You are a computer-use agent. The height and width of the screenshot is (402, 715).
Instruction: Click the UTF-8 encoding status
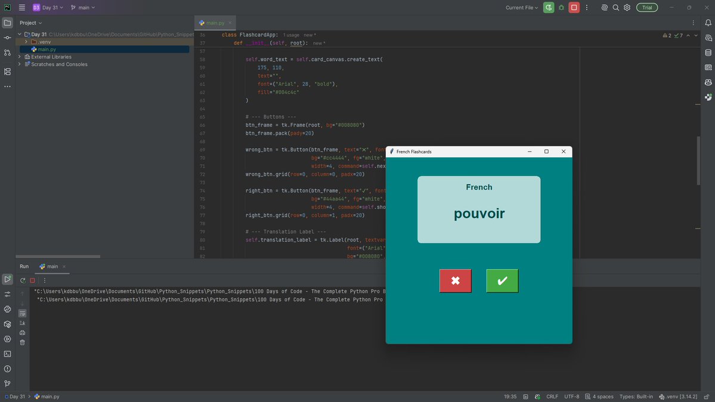click(x=572, y=397)
